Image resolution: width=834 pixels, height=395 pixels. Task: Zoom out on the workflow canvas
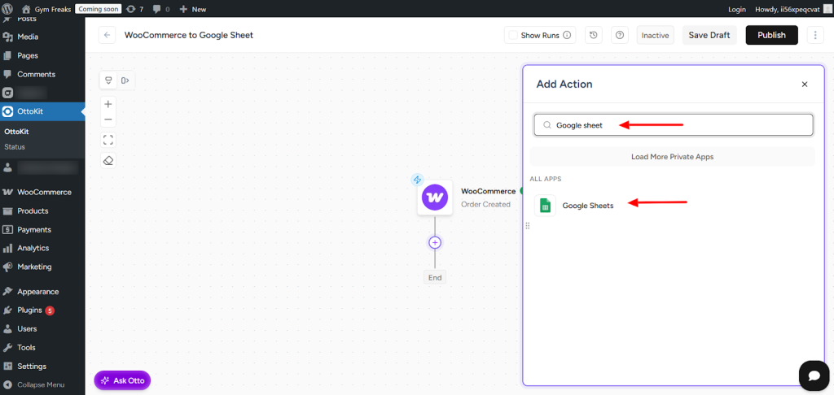click(108, 119)
